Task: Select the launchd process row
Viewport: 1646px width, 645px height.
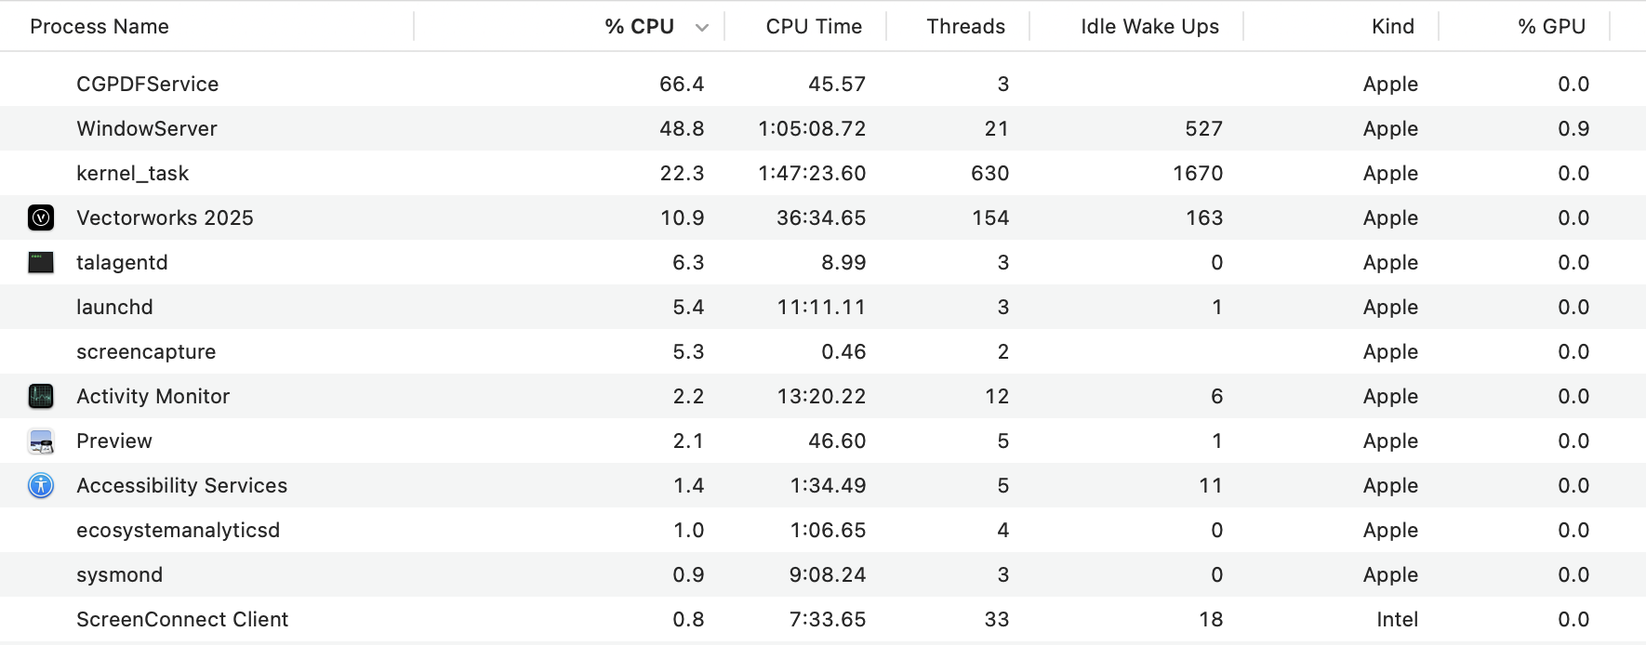Action: click(x=114, y=307)
